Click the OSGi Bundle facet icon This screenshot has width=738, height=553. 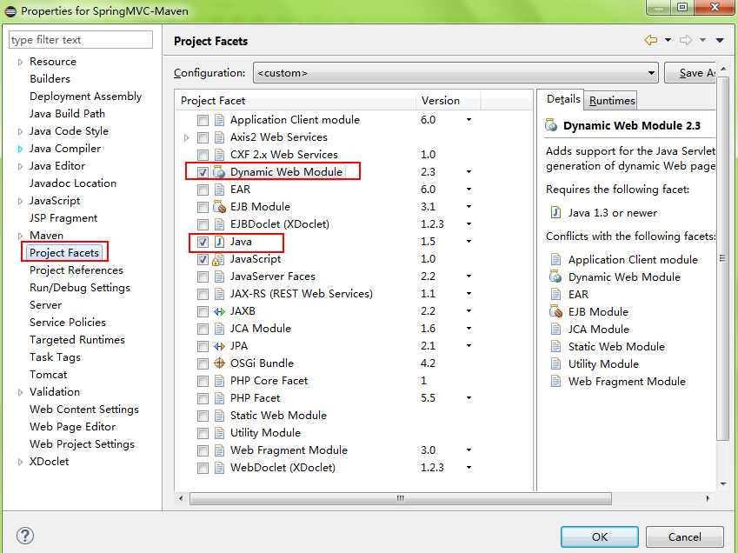point(219,363)
